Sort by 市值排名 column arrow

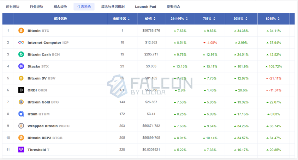coord(129,19)
